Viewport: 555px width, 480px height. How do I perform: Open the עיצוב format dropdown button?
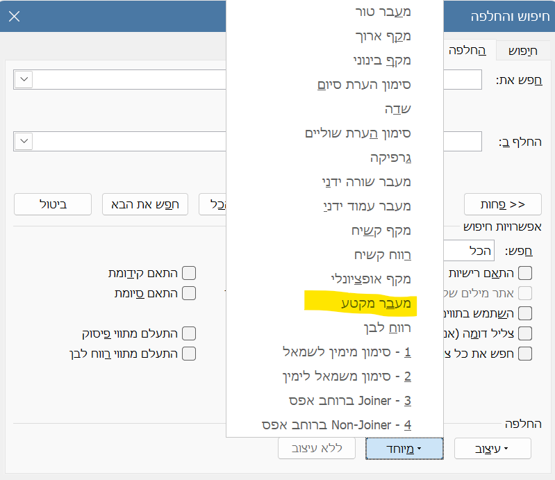click(x=492, y=449)
